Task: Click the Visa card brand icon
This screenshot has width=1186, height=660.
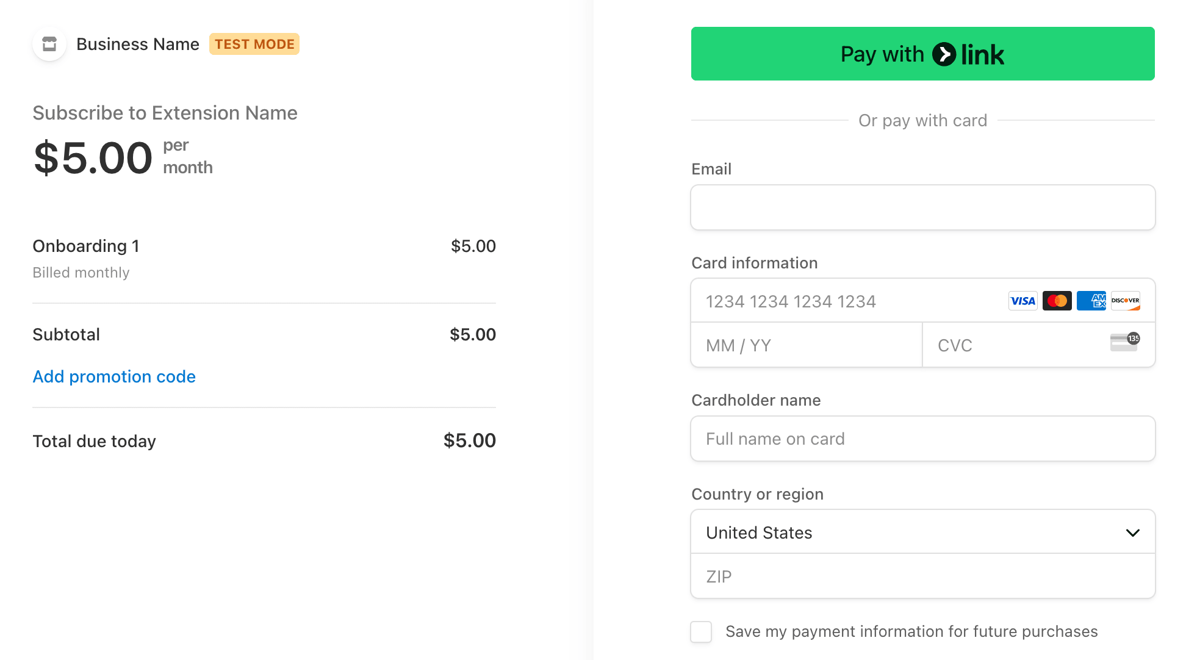Action: [1022, 301]
